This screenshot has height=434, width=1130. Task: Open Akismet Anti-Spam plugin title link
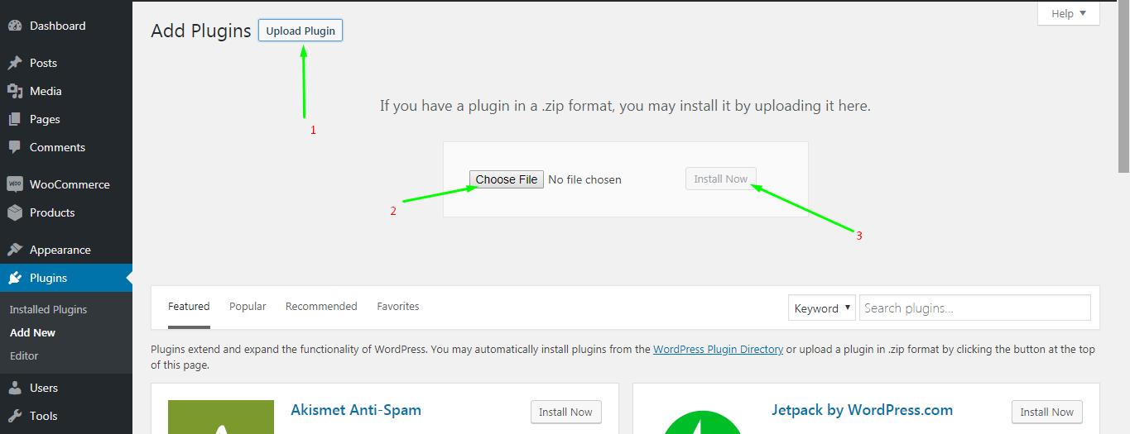356,410
